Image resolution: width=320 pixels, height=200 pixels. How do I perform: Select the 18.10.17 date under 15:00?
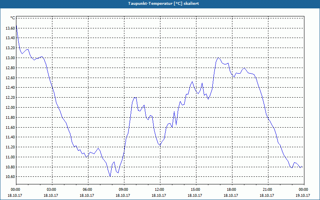click(195, 195)
